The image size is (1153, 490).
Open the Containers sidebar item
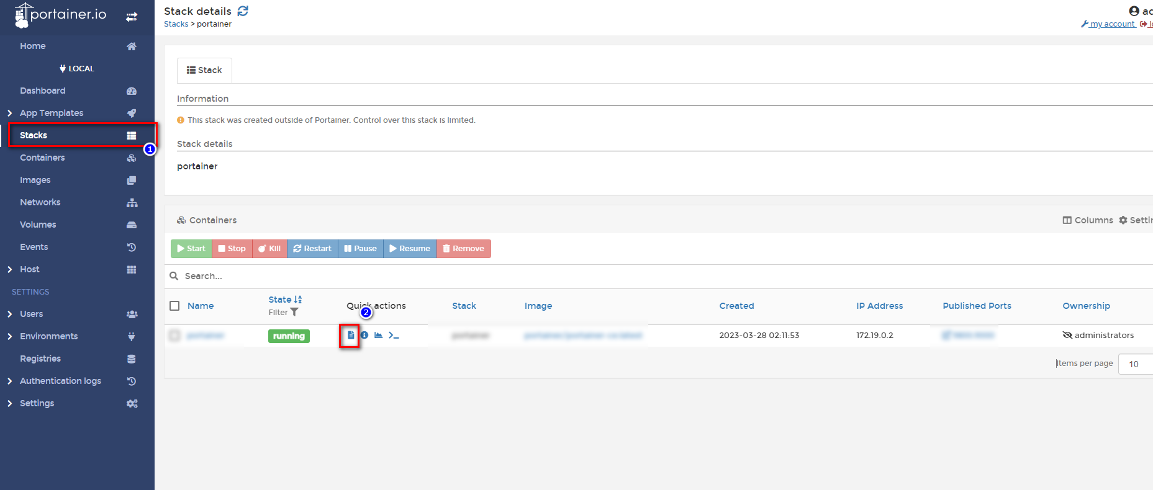(x=42, y=158)
